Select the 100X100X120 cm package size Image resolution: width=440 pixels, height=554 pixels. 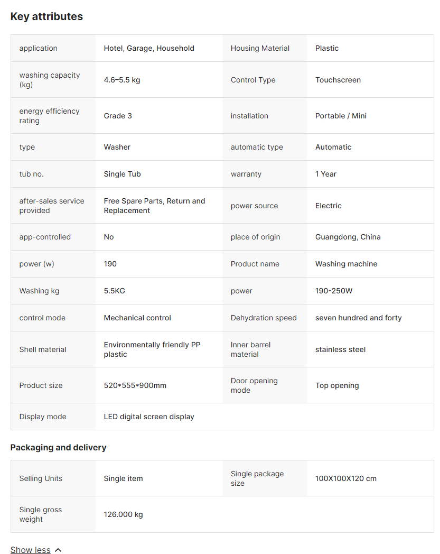(x=345, y=478)
